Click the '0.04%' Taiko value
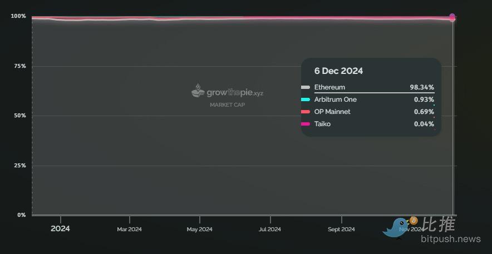The height and width of the screenshot is (254, 492). (424, 124)
